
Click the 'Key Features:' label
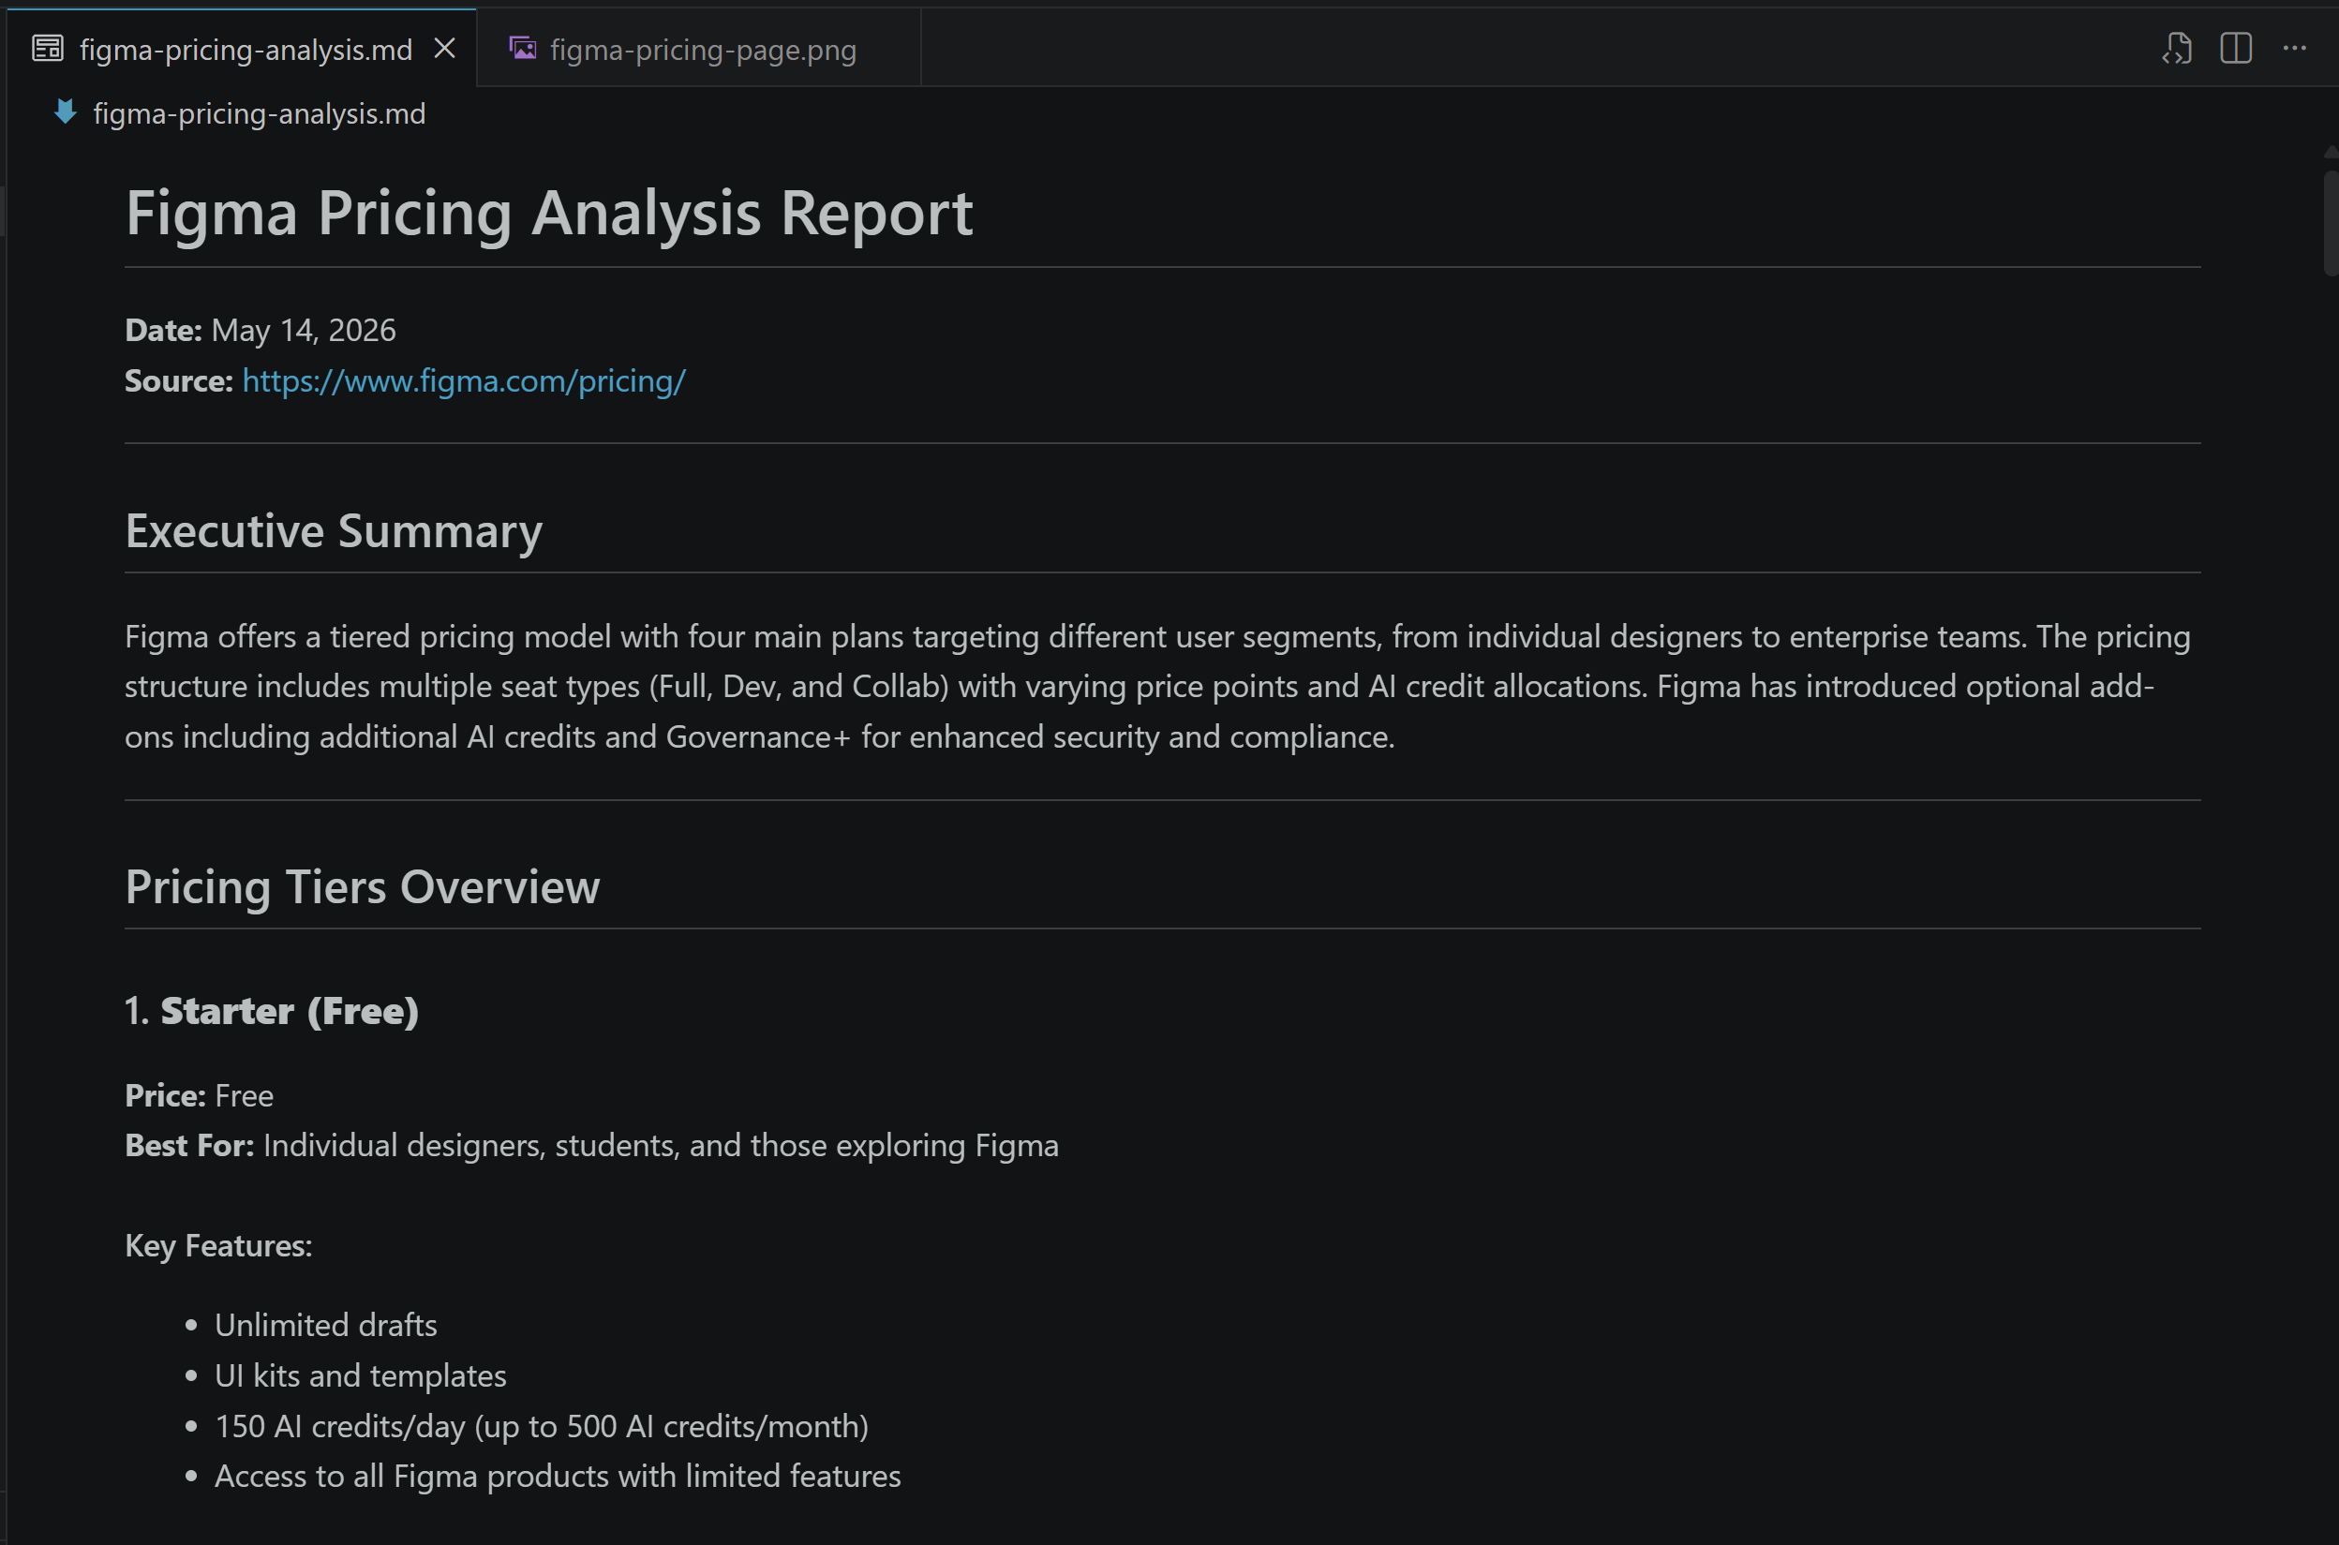coord(218,1246)
